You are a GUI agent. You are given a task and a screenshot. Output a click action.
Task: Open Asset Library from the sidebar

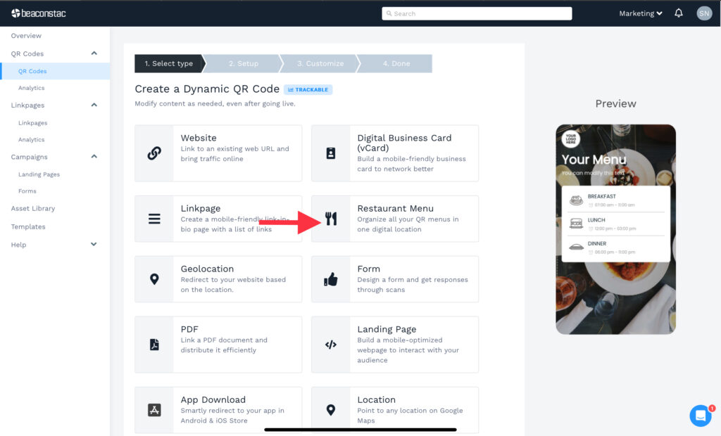(x=32, y=208)
